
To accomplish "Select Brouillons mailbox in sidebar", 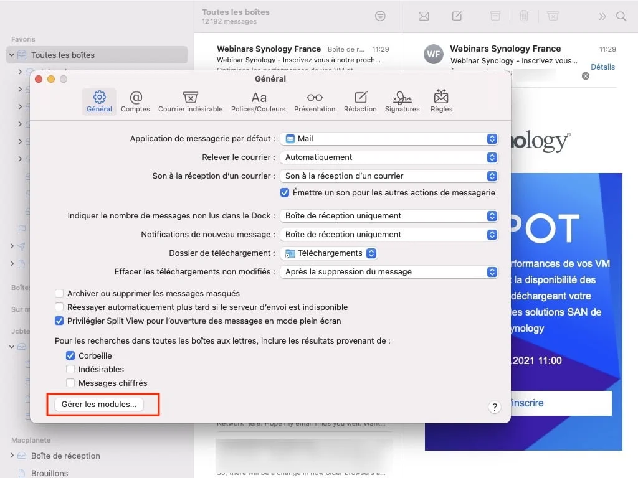I will 50,474.
